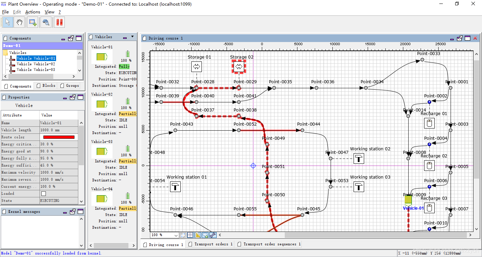Open the Actions menu
Screen dimensions: 482x257
[x=33, y=12]
